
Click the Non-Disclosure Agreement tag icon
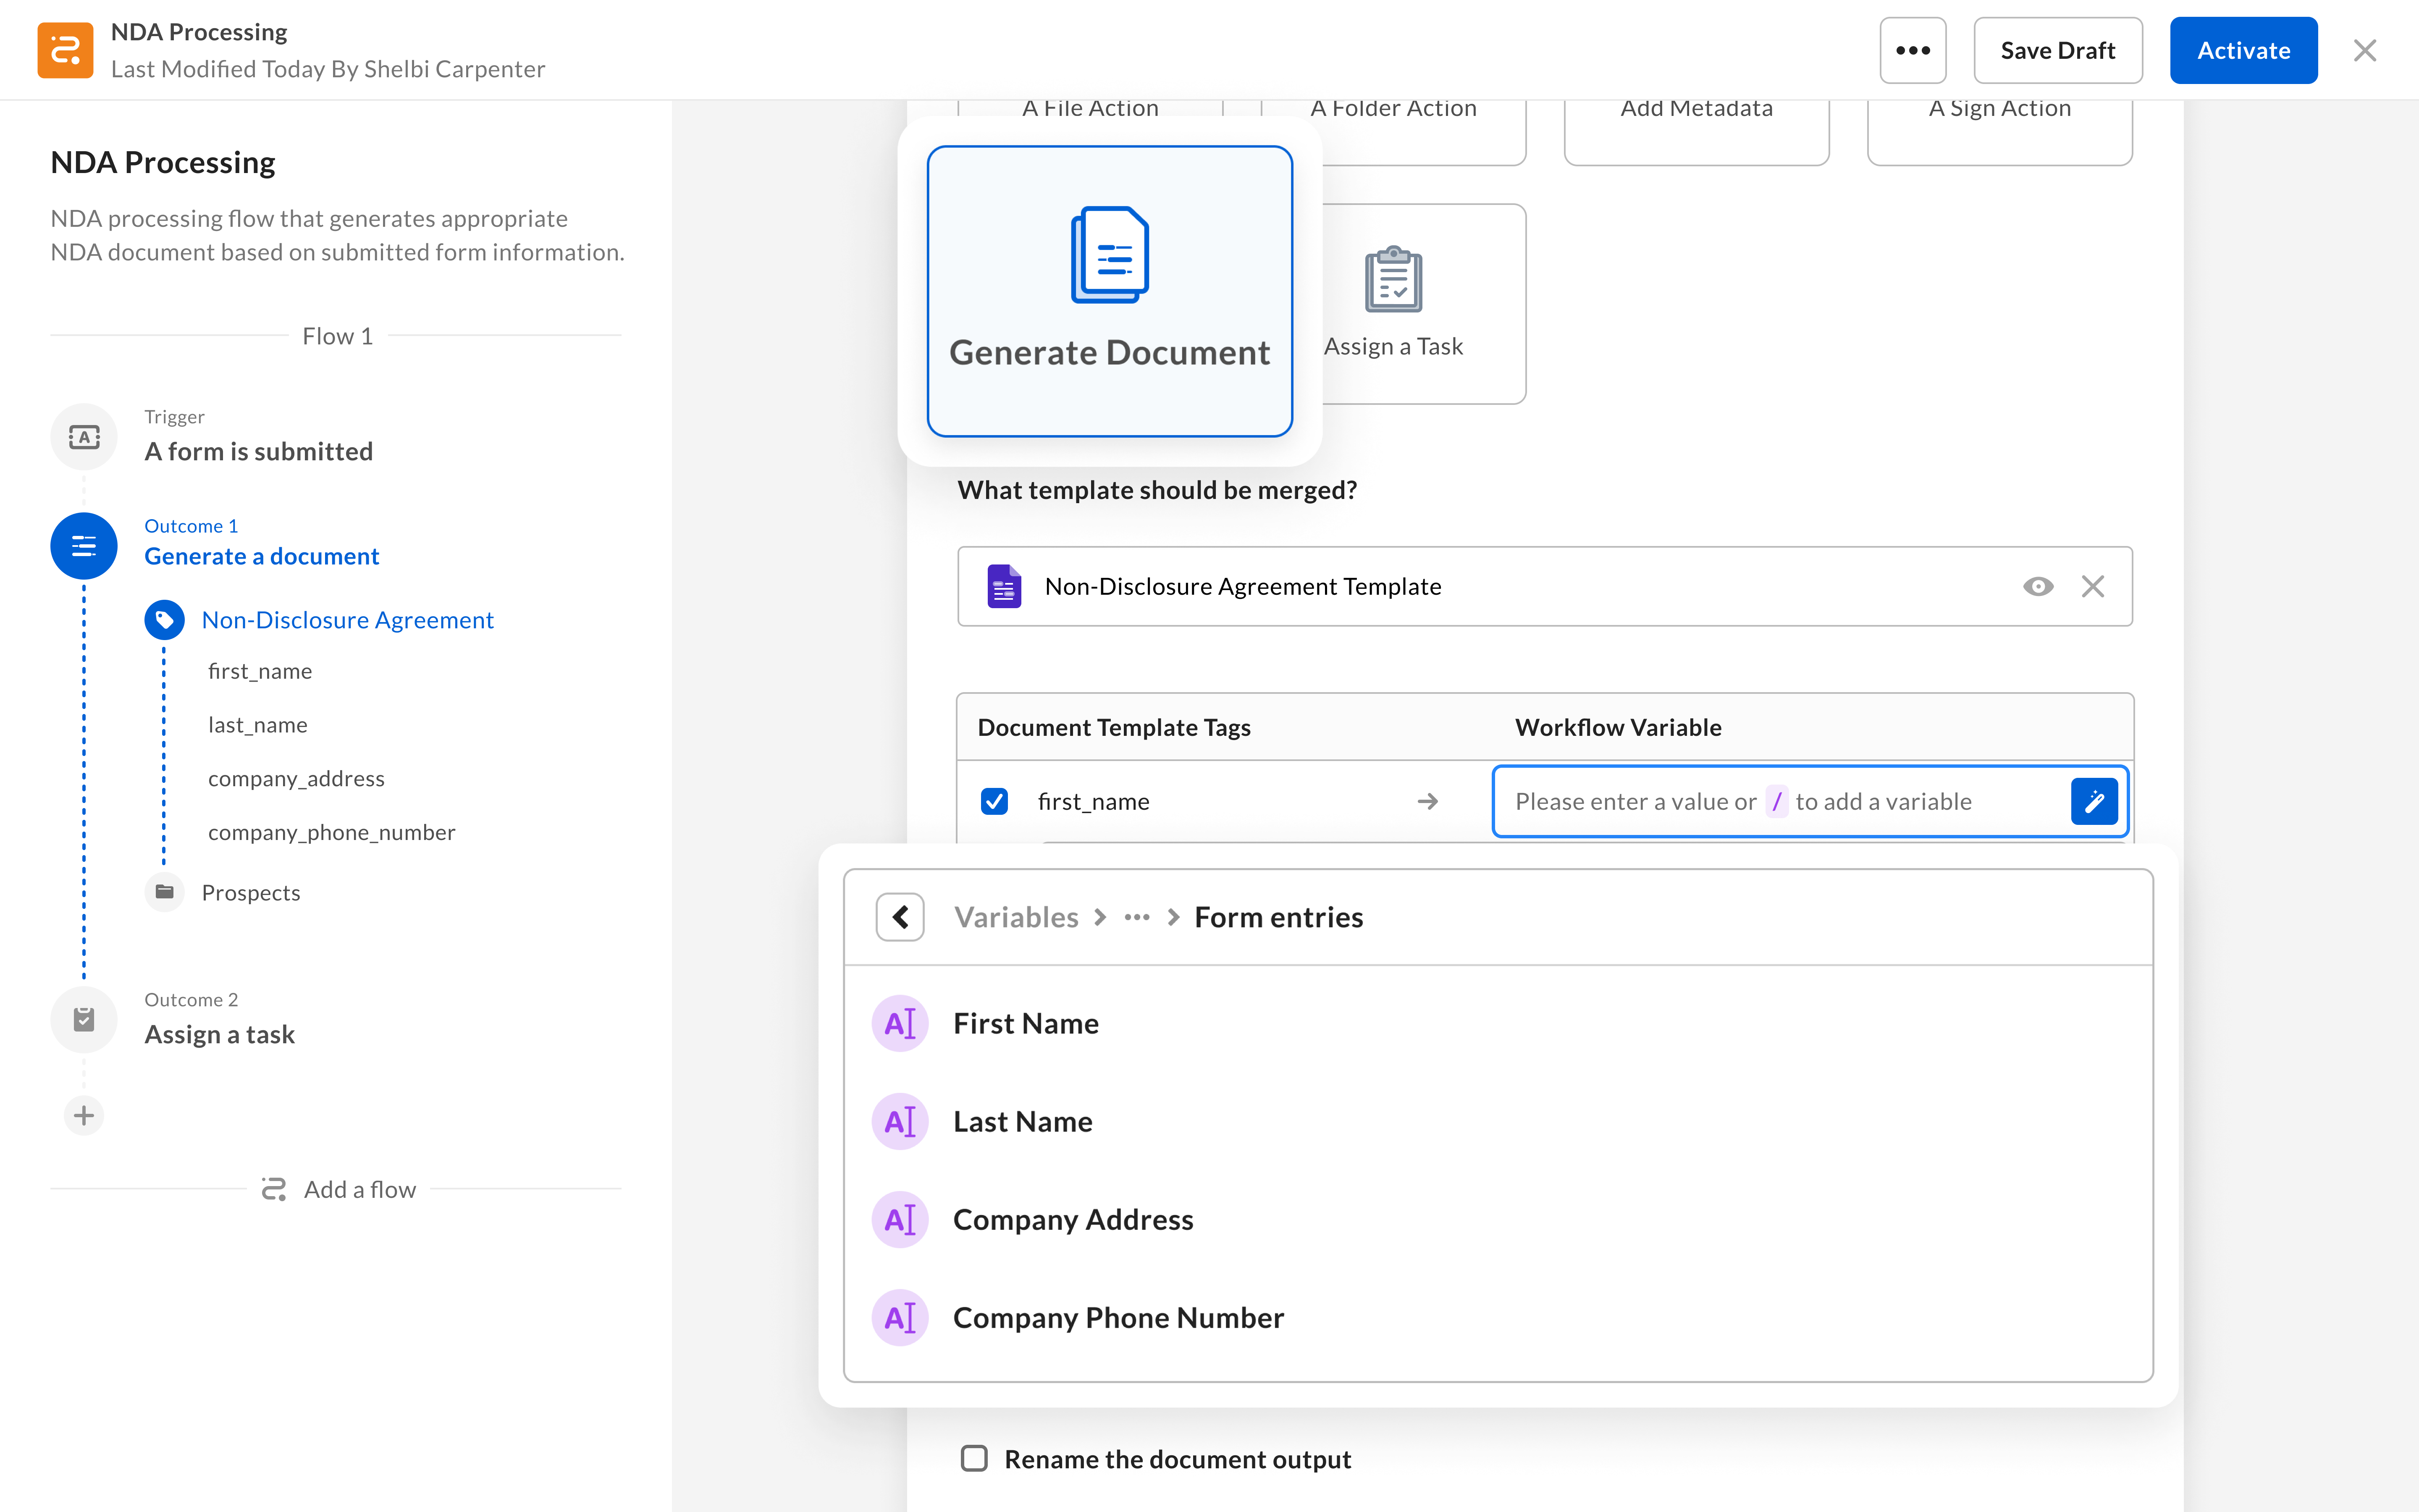(165, 620)
